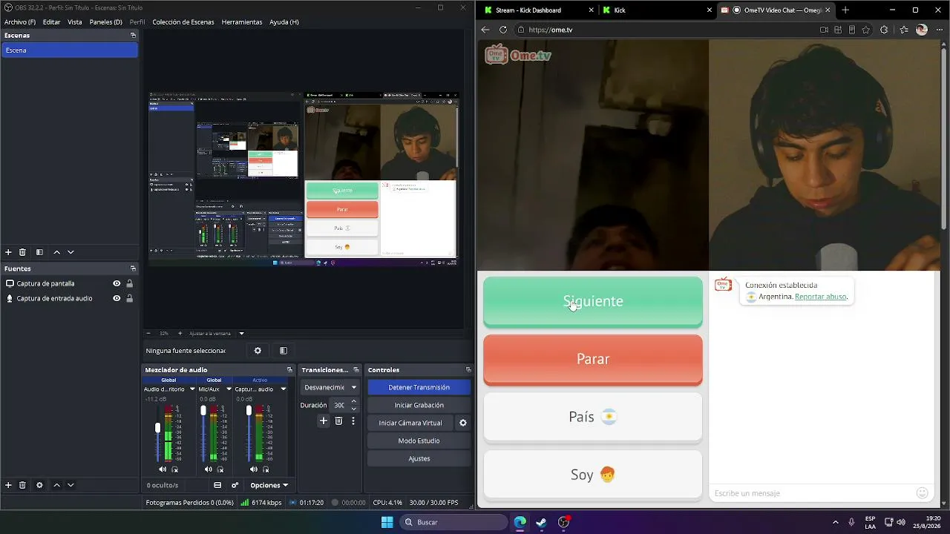Toggle lock on Captura de entrada audio source
The image size is (950, 534).
130,298
